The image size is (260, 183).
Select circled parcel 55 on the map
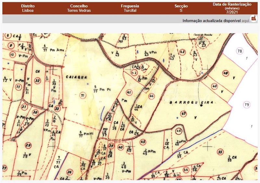click(x=220, y=152)
